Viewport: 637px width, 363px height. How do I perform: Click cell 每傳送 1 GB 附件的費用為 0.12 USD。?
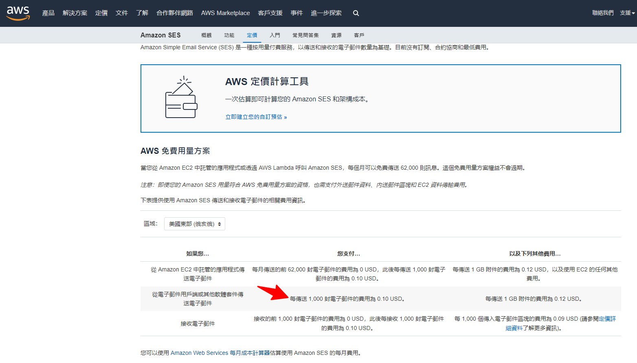point(534,299)
